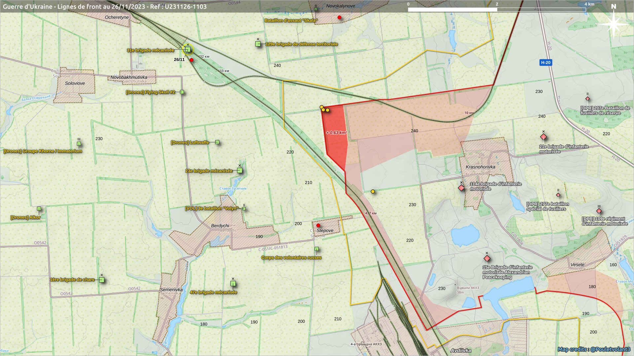Click the Avdiivka city label

click(461, 350)
